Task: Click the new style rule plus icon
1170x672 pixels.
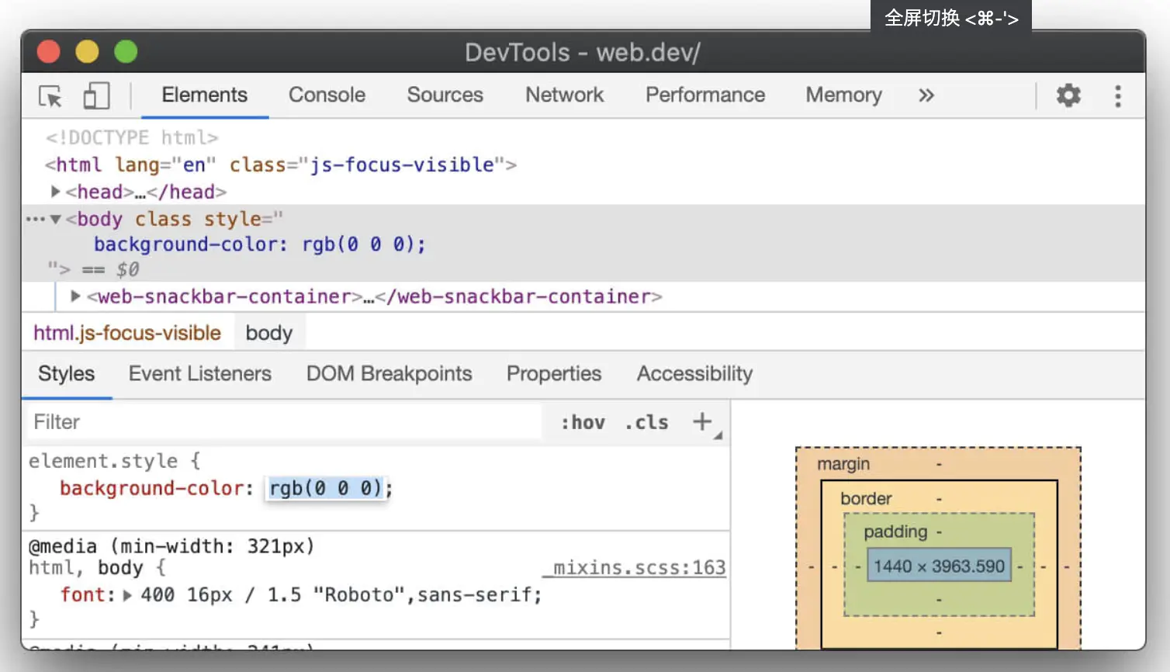Action: 702,421
